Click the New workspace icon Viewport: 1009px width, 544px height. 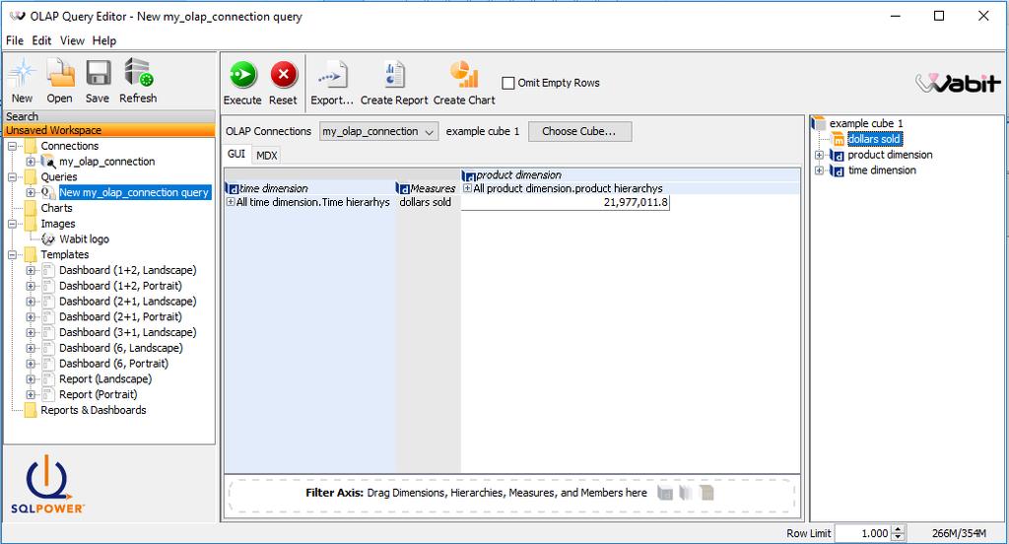(x=22, y=73)
